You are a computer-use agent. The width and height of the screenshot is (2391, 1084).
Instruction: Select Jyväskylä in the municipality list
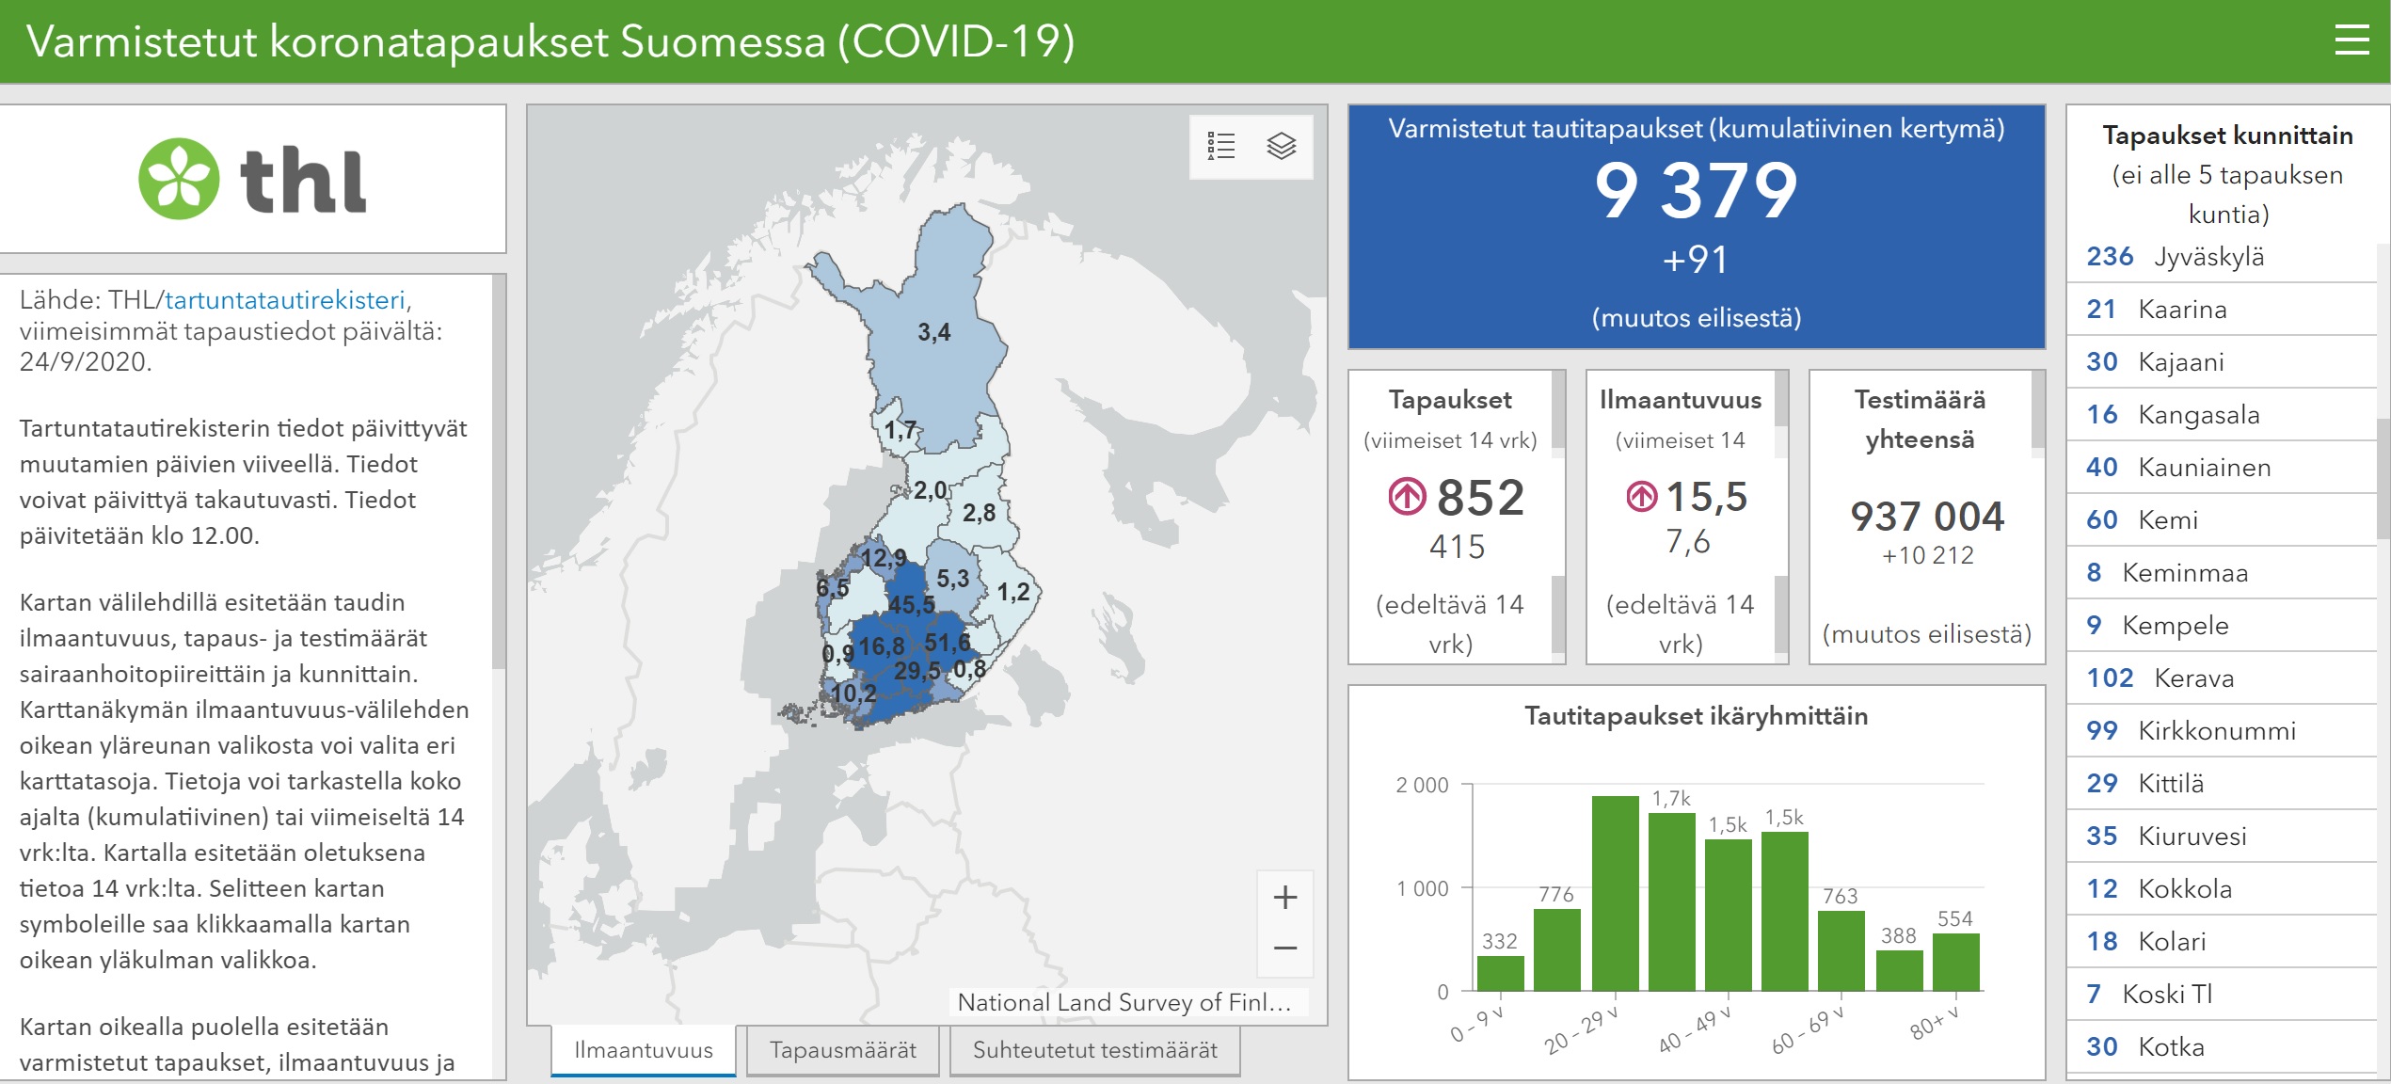coord(2208,257)
